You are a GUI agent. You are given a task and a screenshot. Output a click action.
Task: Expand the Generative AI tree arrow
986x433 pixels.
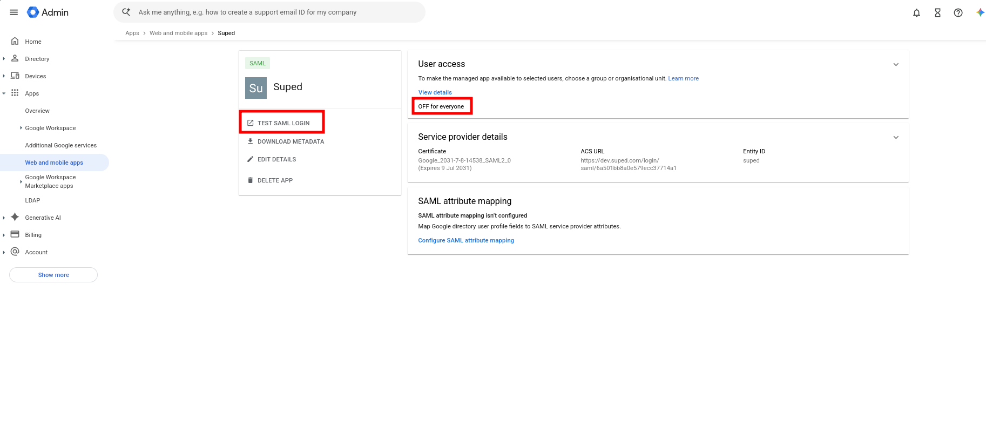point(4,218)
